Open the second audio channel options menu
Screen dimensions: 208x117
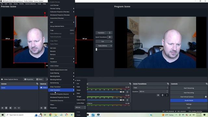pos(127,100)
